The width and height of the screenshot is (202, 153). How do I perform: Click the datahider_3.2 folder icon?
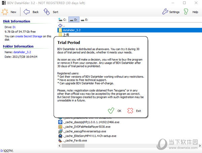pos(60,30)
